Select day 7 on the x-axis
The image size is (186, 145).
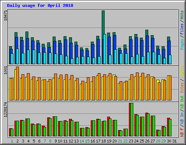click(x=45, y=141)
